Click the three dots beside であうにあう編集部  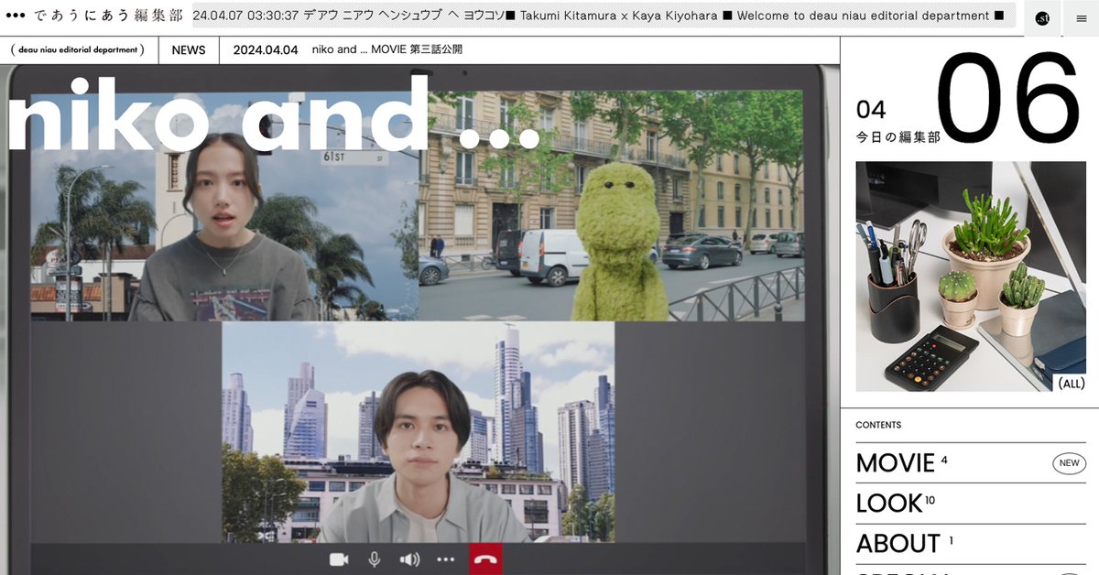click(x=16, y=16)
